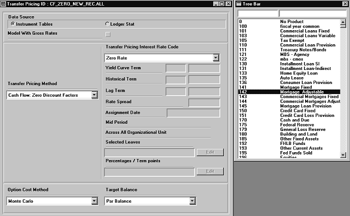Screen dimensions: 350x216
Task: Click the Tree Bar scroll down arrow
Action: (x=343, y=155)
